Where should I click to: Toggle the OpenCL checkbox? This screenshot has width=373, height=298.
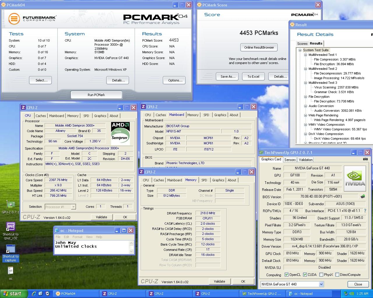point(286,274)
